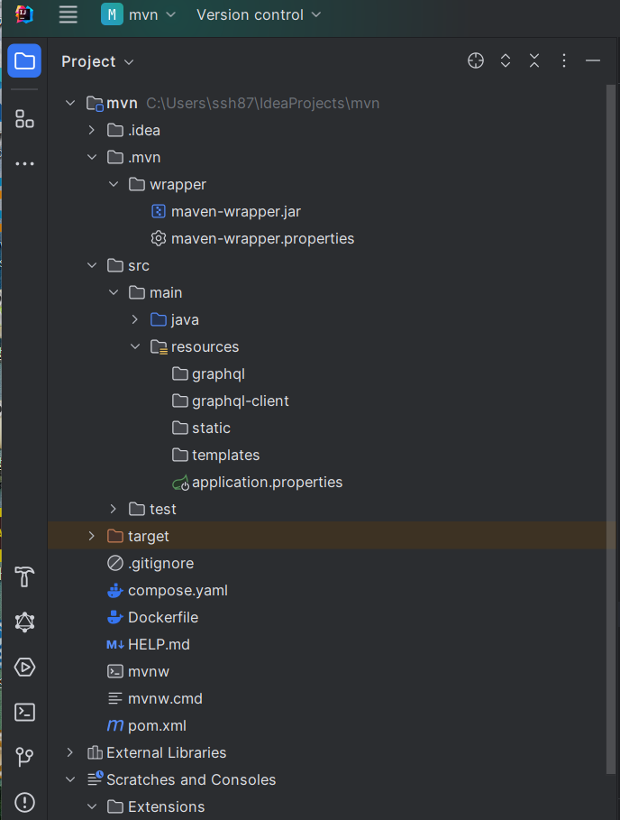Expand the java source folder

point(135,319)
